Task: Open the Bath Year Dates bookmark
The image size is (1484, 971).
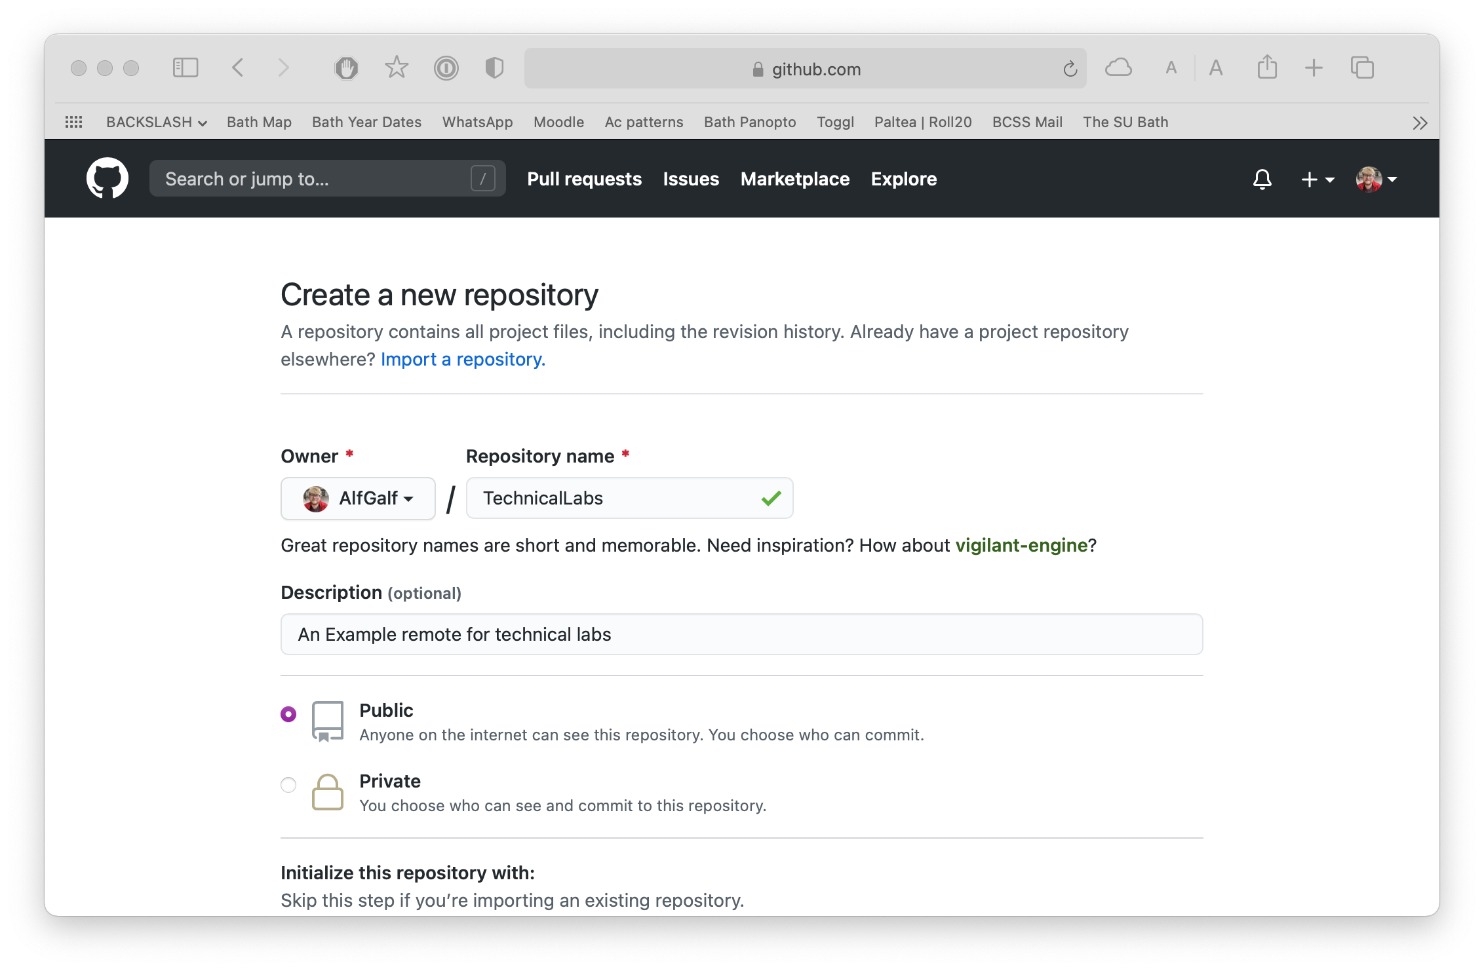Action: click(x=366, y=122)
